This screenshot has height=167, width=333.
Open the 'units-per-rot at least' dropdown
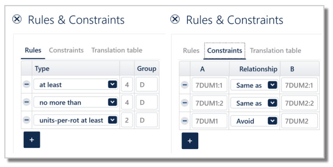(112, 120)
